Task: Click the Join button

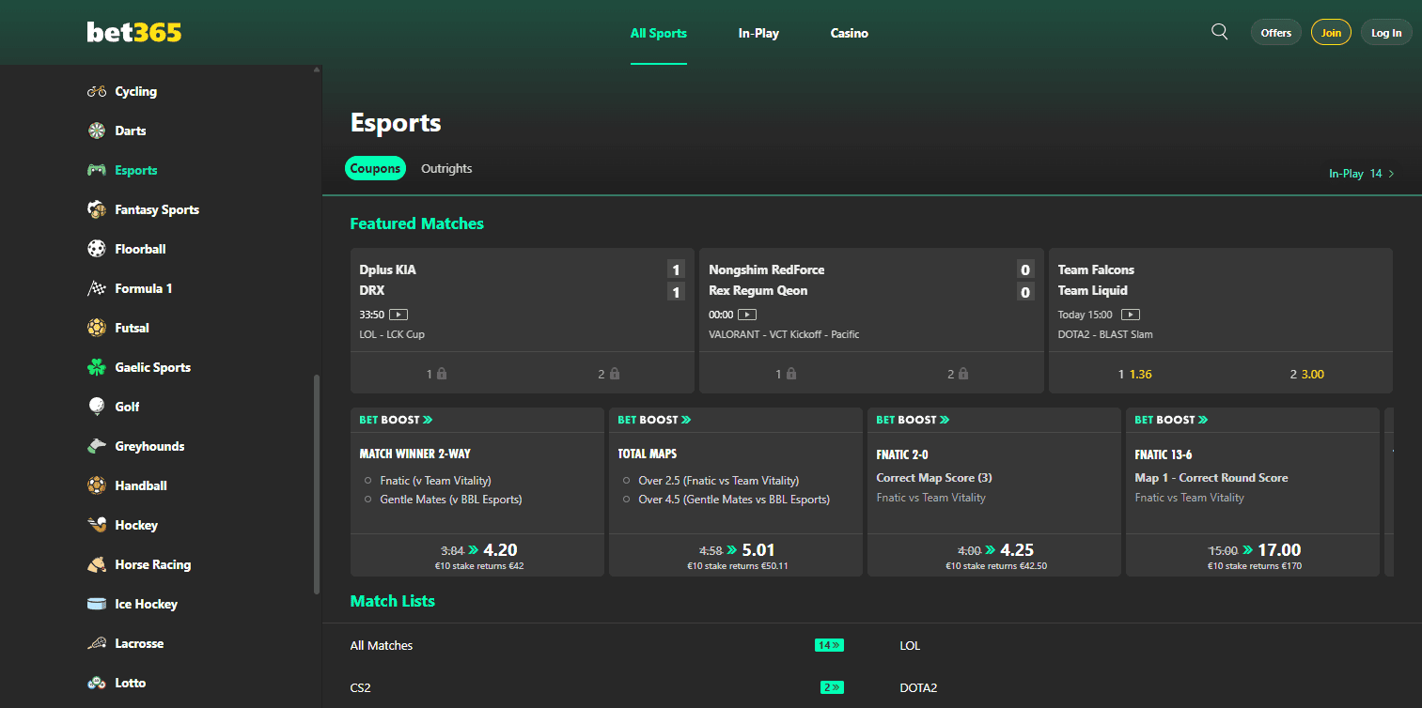Action: tap(1331, 31)
